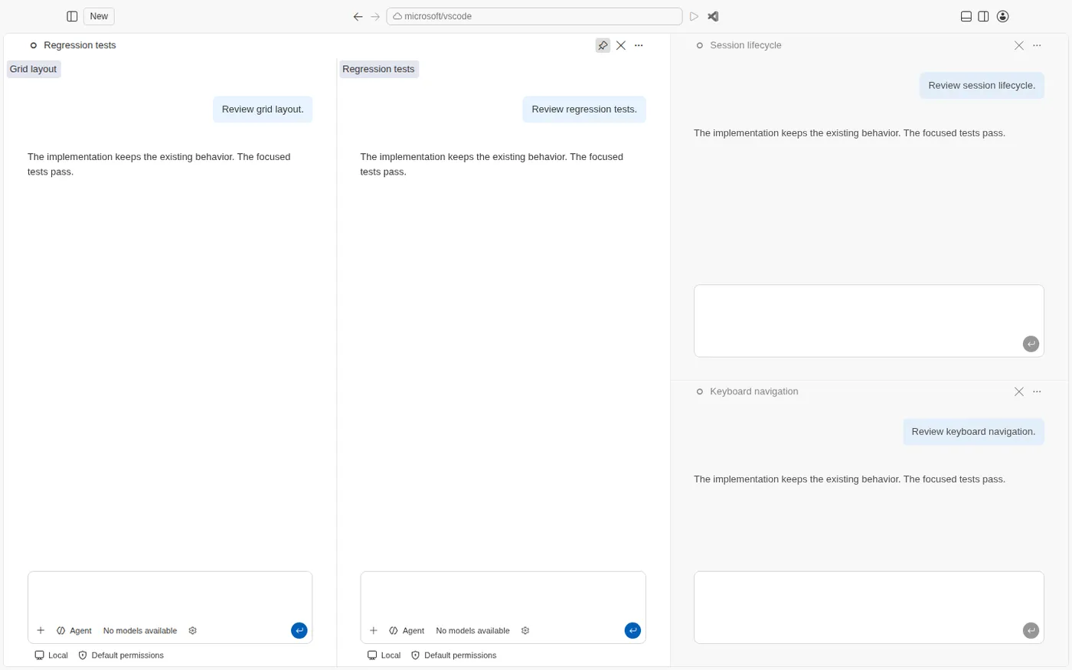Go forward with the right arrow

375,16
